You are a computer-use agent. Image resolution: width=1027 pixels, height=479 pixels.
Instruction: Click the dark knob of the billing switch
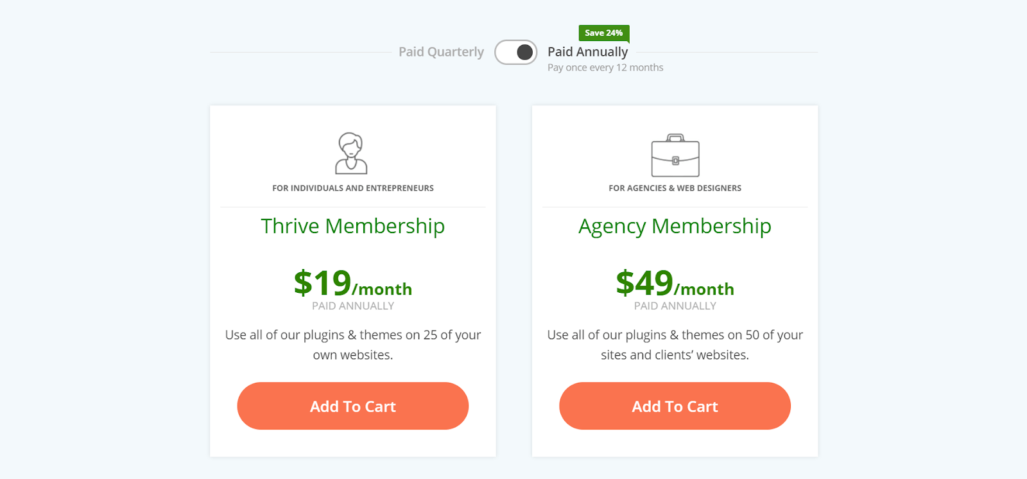pos(525,52)
